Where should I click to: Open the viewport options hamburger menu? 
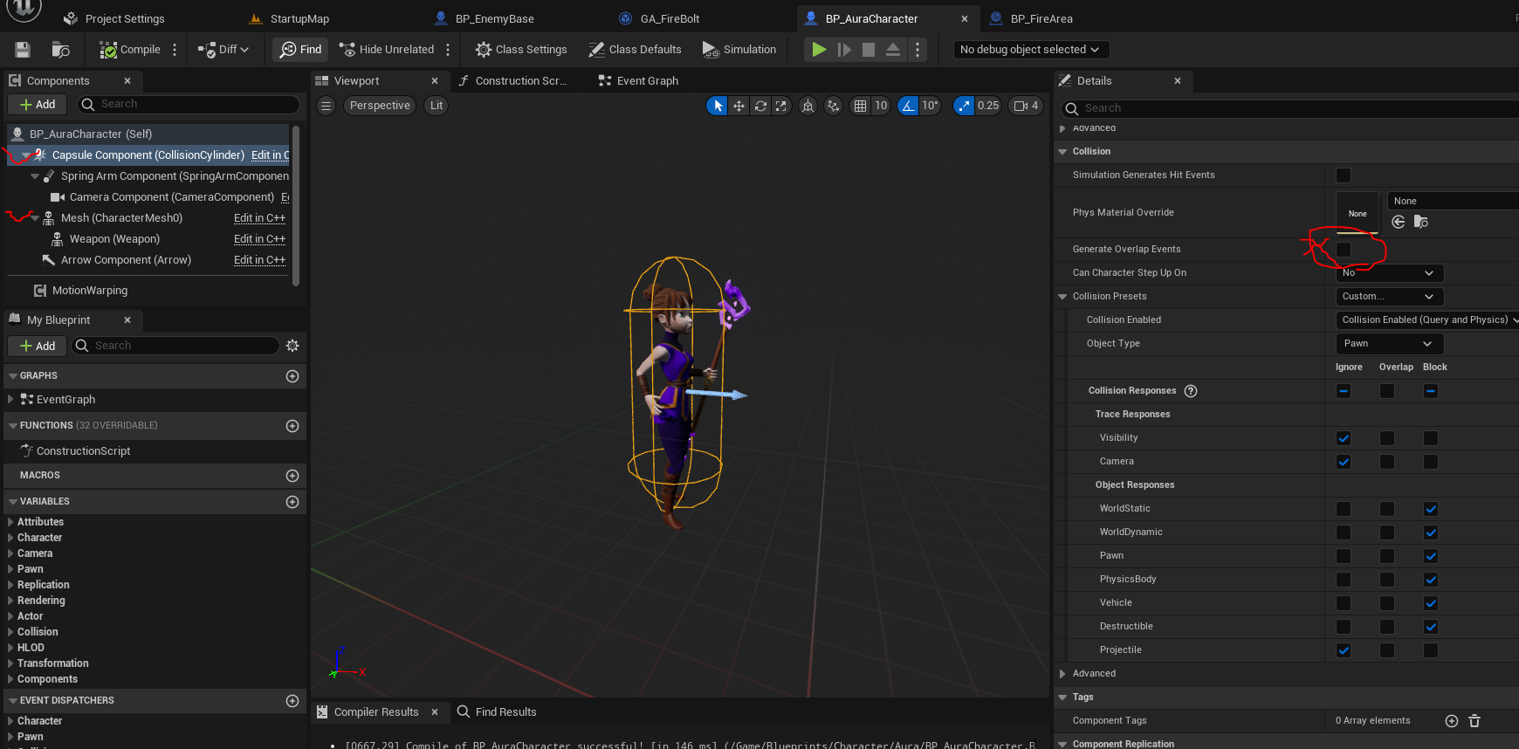point(326,106)
